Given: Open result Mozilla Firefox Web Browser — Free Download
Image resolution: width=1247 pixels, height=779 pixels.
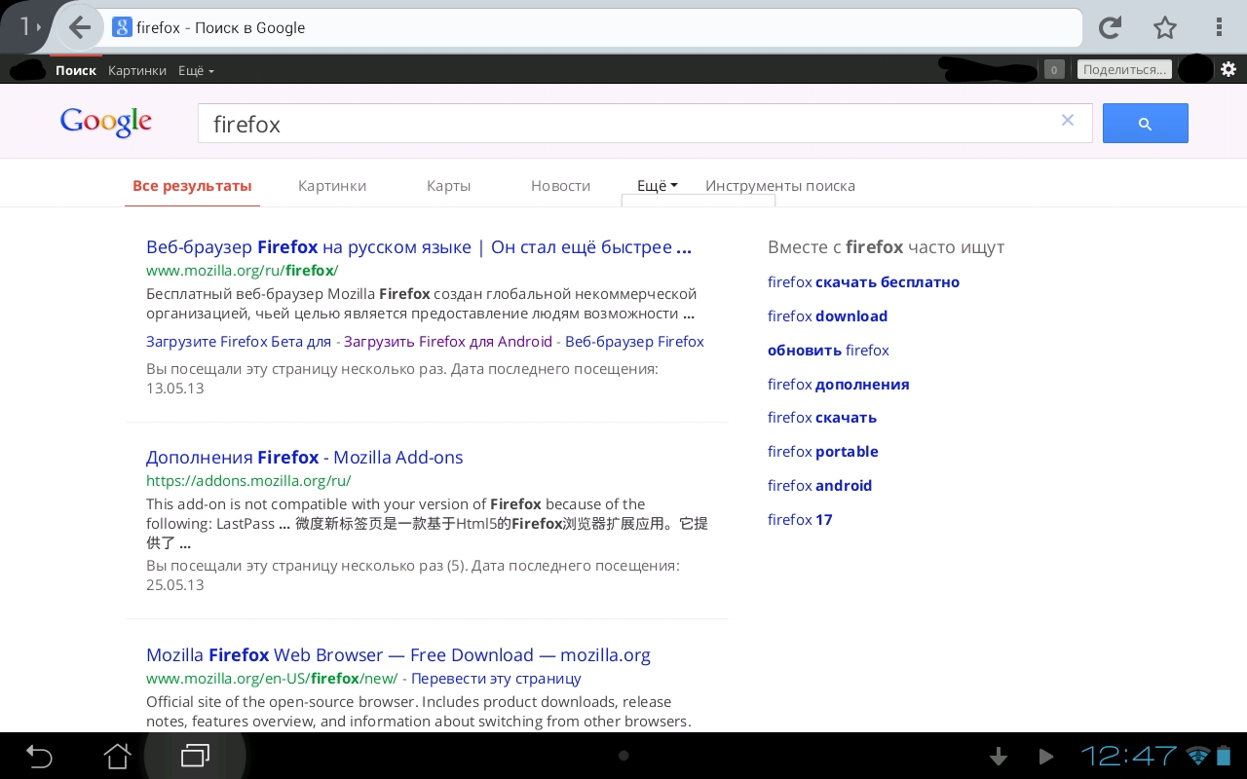Looking at the screenshot, I should pos(398,655).
